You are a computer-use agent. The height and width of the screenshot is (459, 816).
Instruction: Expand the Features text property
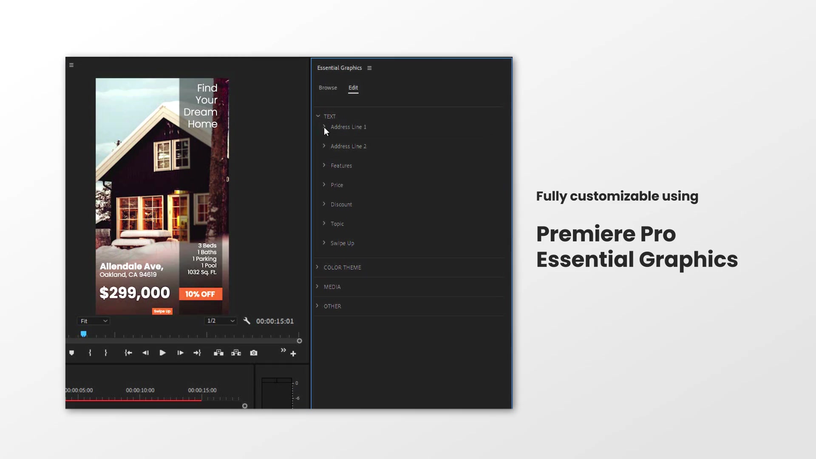click(x=324, y=165)
